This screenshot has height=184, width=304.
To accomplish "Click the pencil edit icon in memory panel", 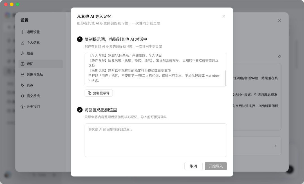I will 279,57.
